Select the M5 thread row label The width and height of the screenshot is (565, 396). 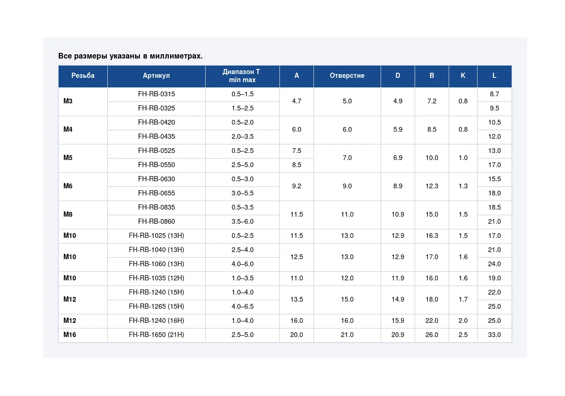[x=68, y=158]
